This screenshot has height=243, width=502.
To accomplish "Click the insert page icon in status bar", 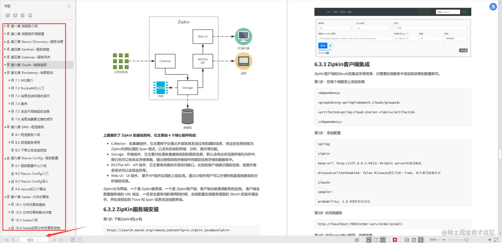I will (73, 240).
